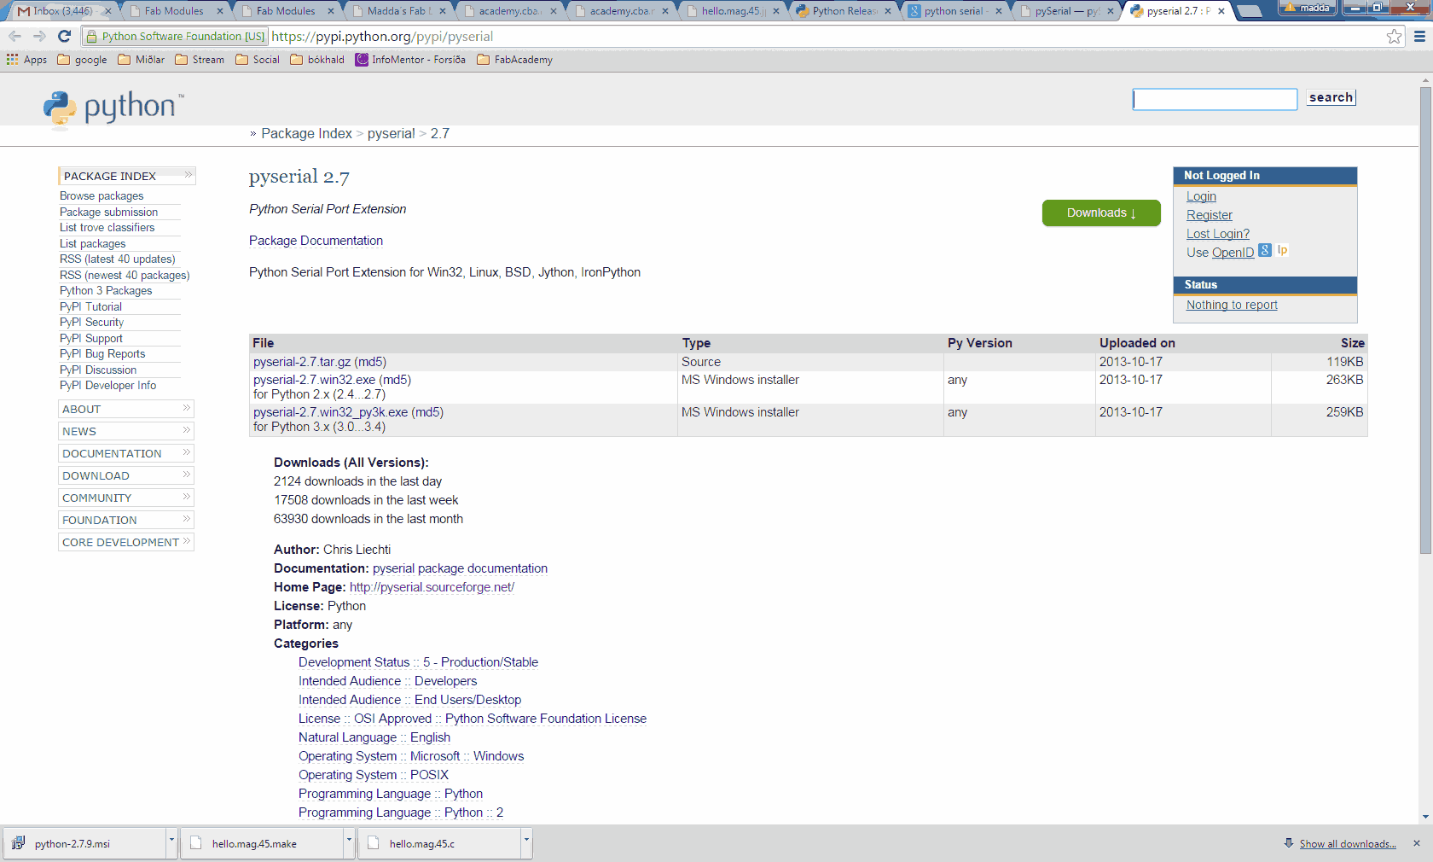Close the pyserial 2.7 tab
This screenshot has height=862, width=1433.
tap(1221, 11)
